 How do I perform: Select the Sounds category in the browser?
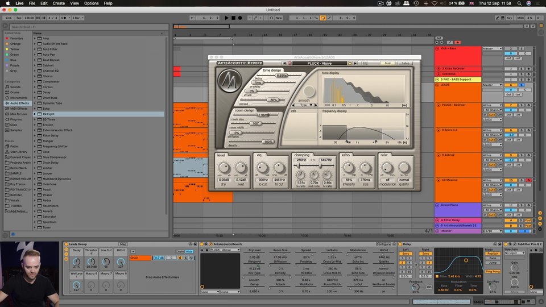pyautogui.click(x=15, y=87)
